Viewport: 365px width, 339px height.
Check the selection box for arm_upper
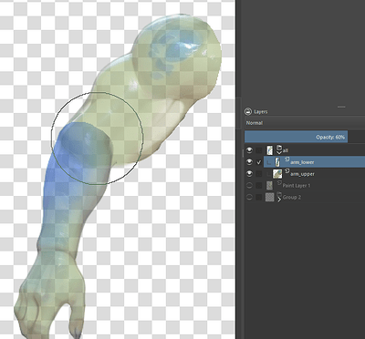pos(259,174)
